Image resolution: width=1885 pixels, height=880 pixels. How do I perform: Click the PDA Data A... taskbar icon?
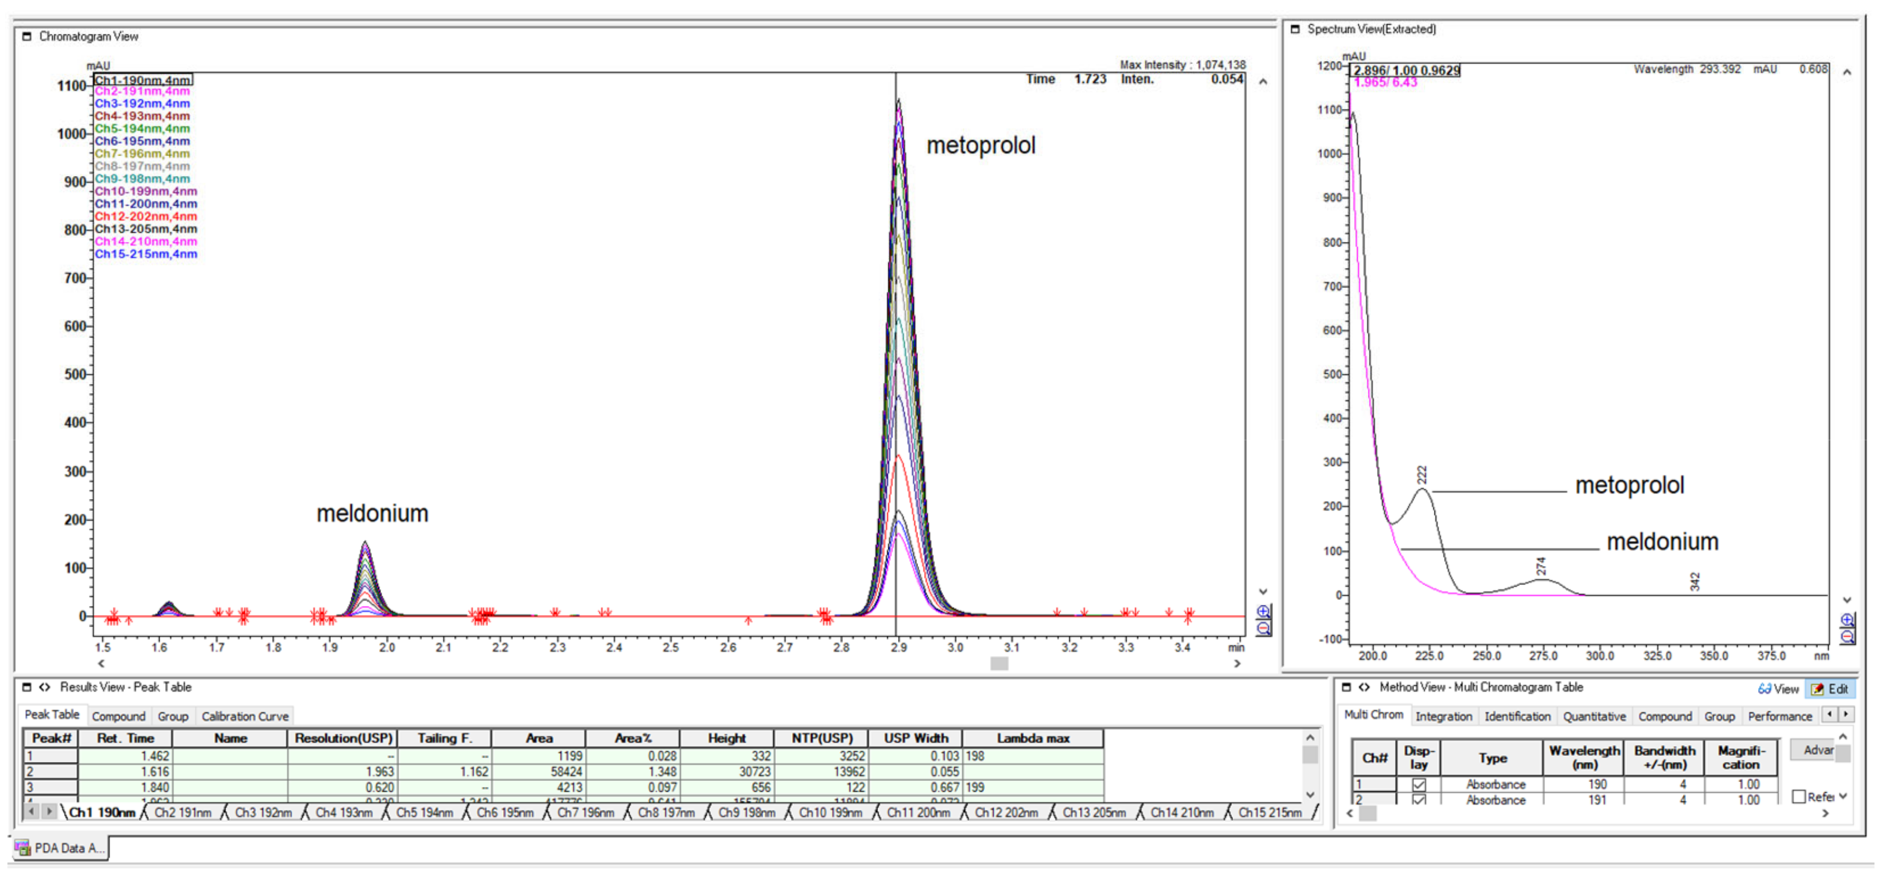tap(62, 848)
